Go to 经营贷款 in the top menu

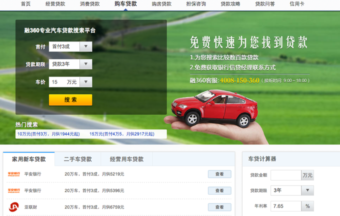pyautogui.click(x=55, y=4)
